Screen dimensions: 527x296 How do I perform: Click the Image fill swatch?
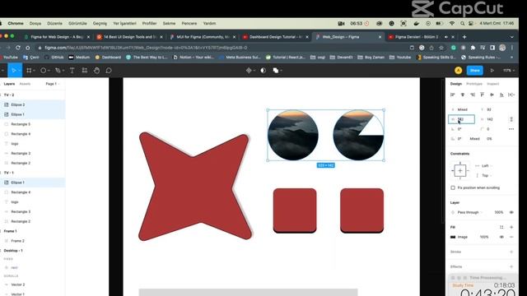pos(453,237)
